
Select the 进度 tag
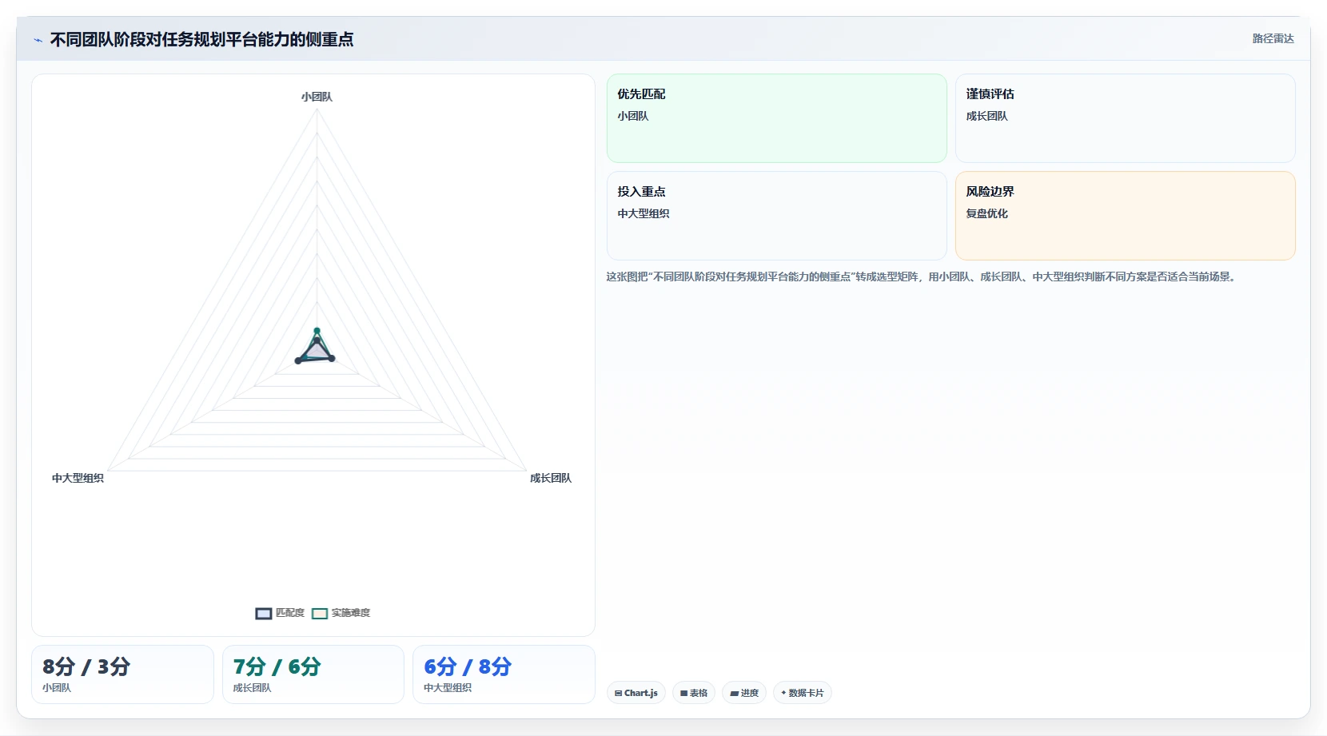744,693
